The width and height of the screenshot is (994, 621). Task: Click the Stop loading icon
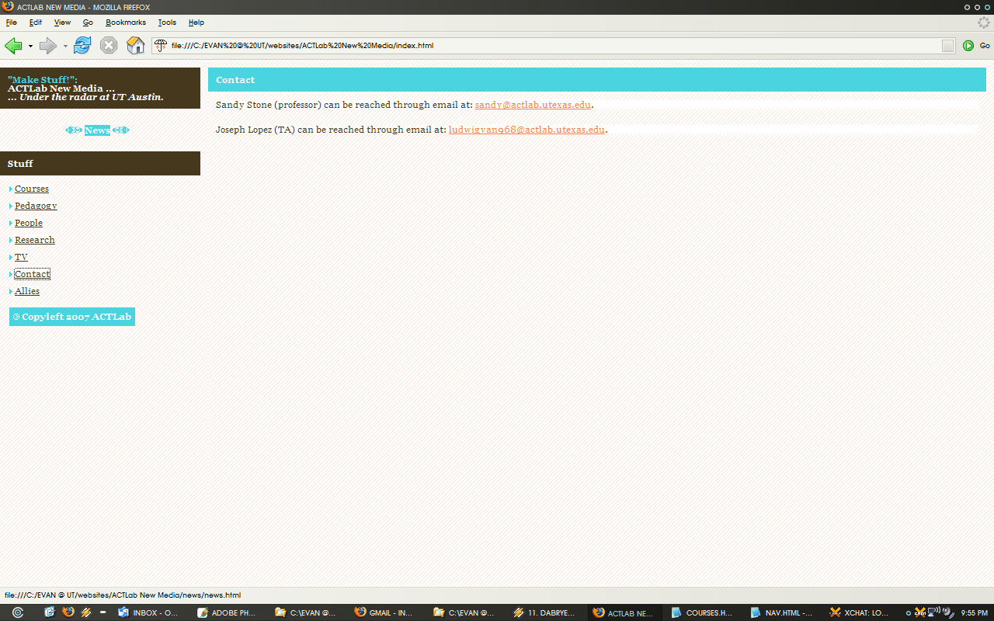[109, 46]
